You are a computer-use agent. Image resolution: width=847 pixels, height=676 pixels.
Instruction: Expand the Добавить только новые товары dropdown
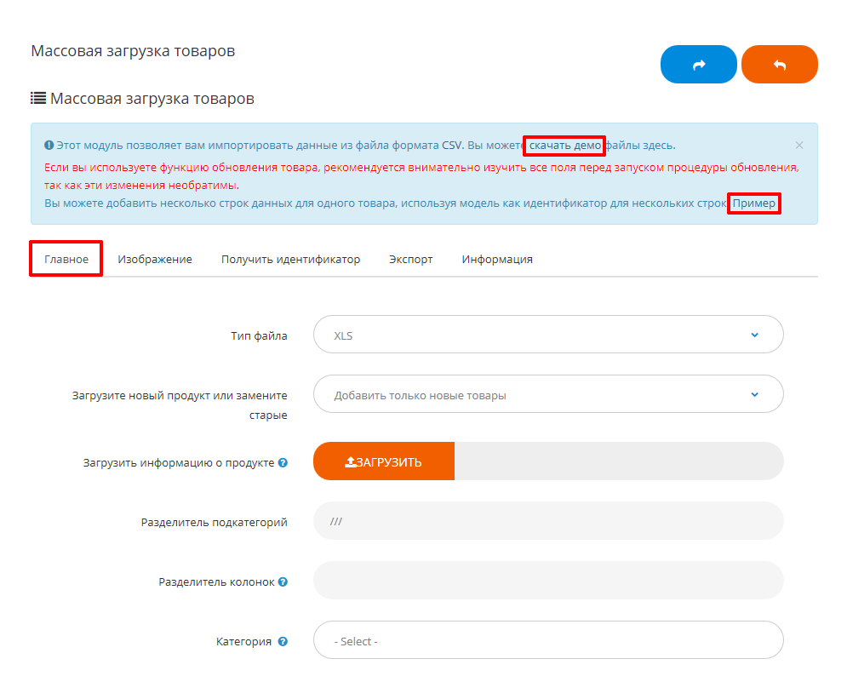point(548,395)
